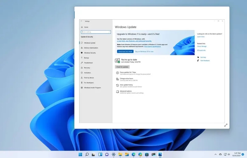Viewport: 247px width, 158px height.
Task: Open Settings gear in the taskbar
Action: click(114, 154)
